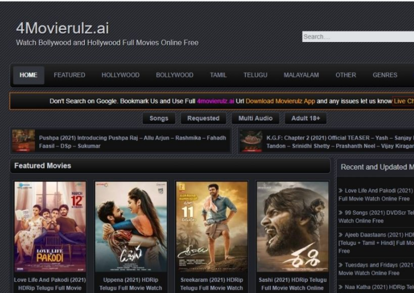Open the MALAYALAM menu item
The height and width of the screenshot is (293, 414).
301,75
